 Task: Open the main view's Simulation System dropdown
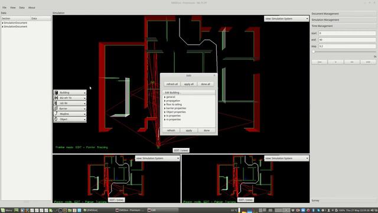[286, 18]
